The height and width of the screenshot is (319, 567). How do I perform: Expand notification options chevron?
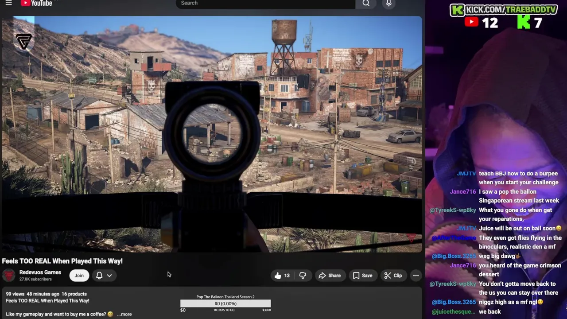tap(109, 276)
